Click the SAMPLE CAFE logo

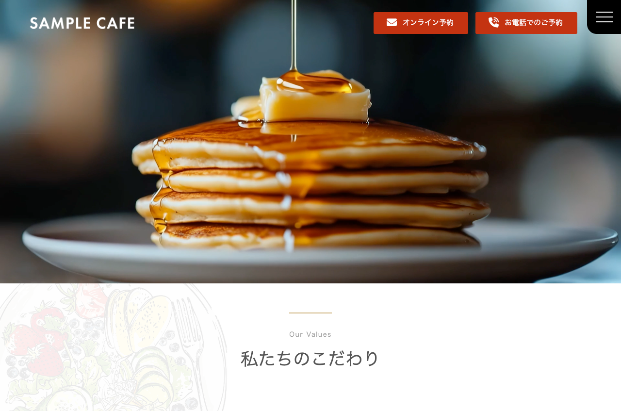click(x=82, y=23)
